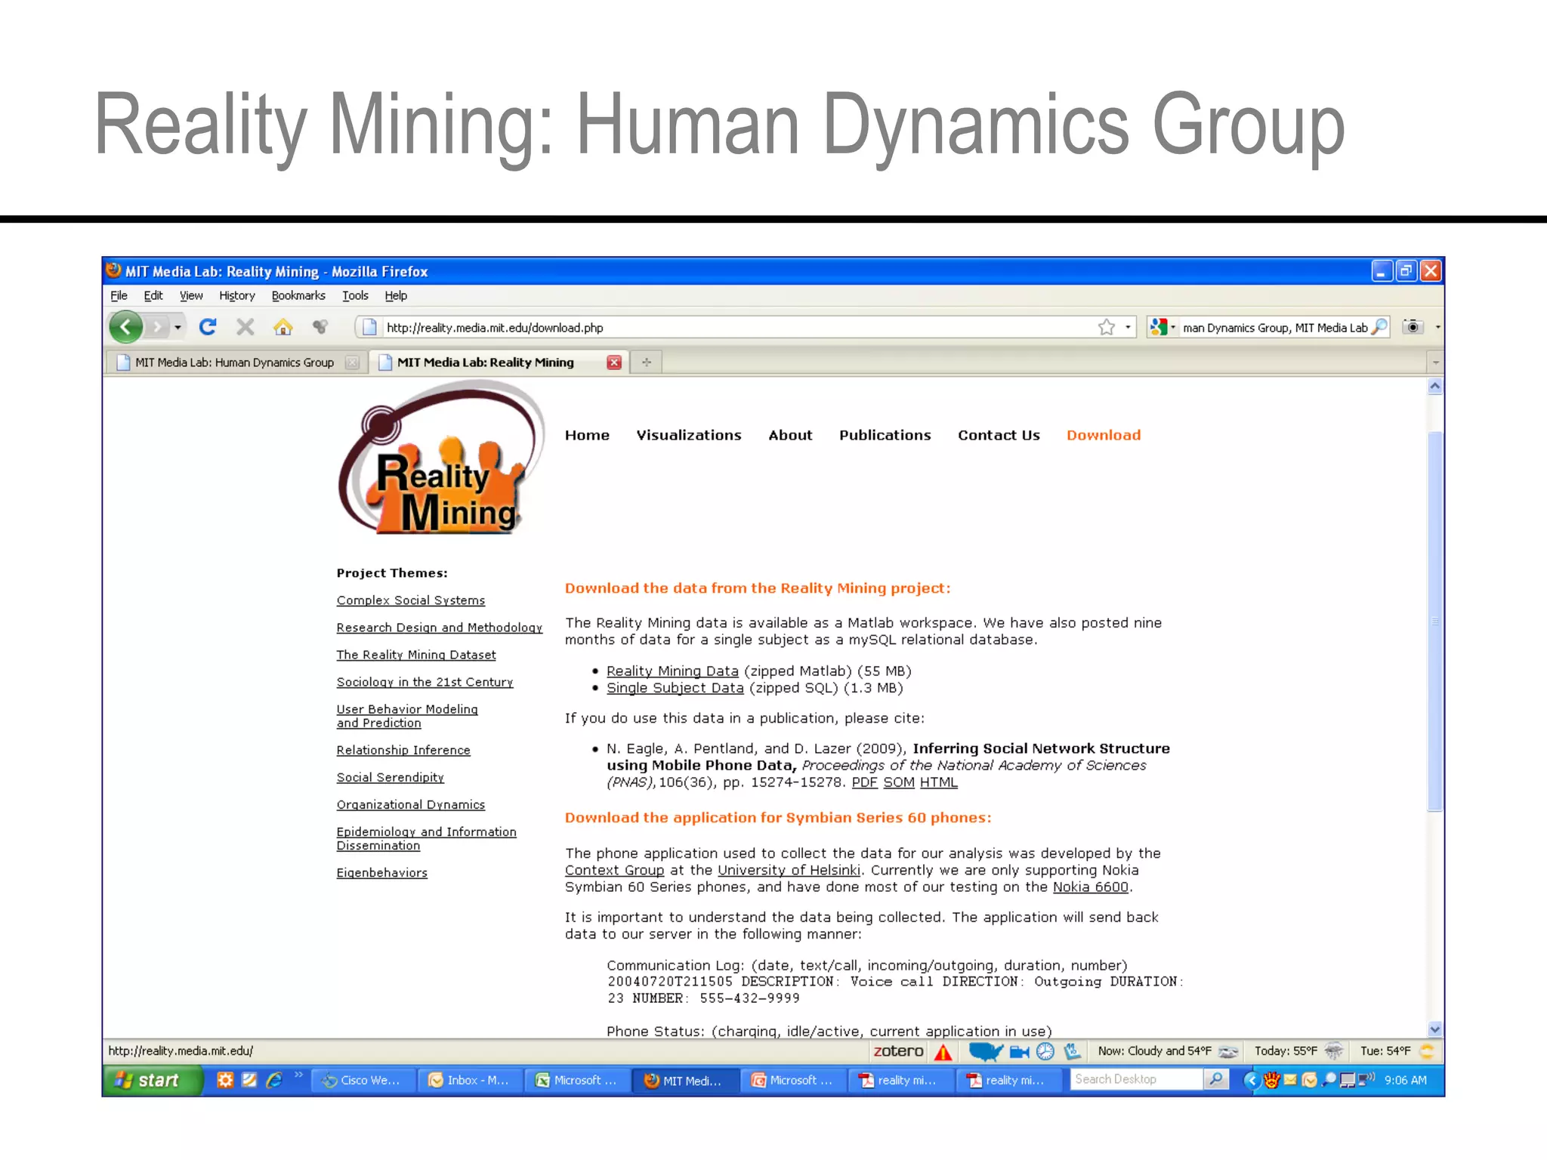The width and height of the screenshot is (1547, 1160).
Task: Open the About nav link
Action: (x=790, y=435)
